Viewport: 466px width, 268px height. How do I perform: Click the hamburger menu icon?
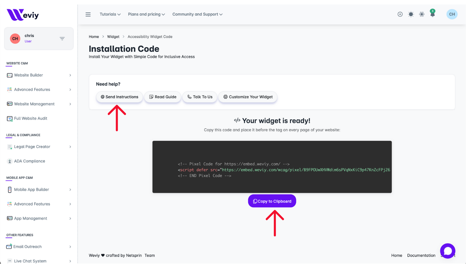(x=88, y=14)
